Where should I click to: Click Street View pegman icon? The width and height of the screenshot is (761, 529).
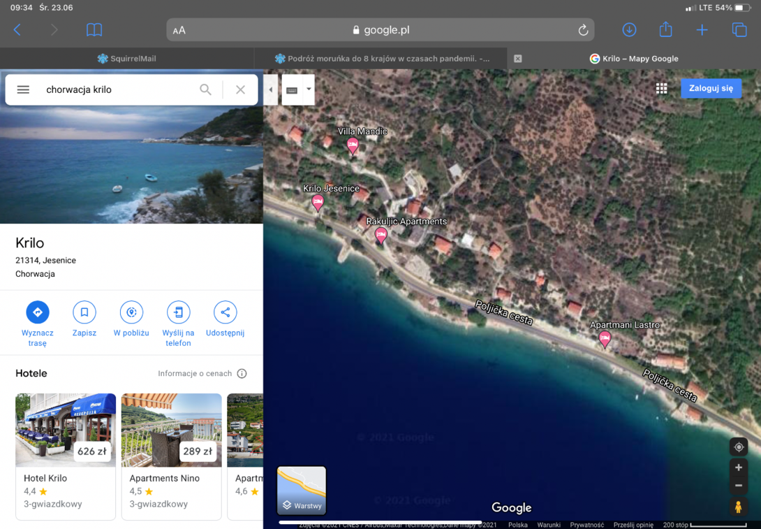738,507
